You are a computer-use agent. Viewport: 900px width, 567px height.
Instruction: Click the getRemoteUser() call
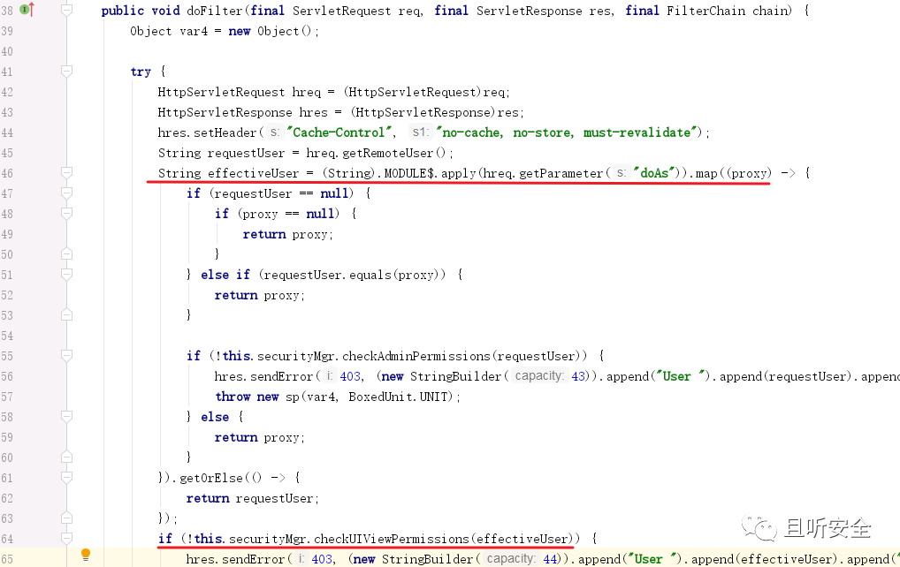[x=393, y=153]
